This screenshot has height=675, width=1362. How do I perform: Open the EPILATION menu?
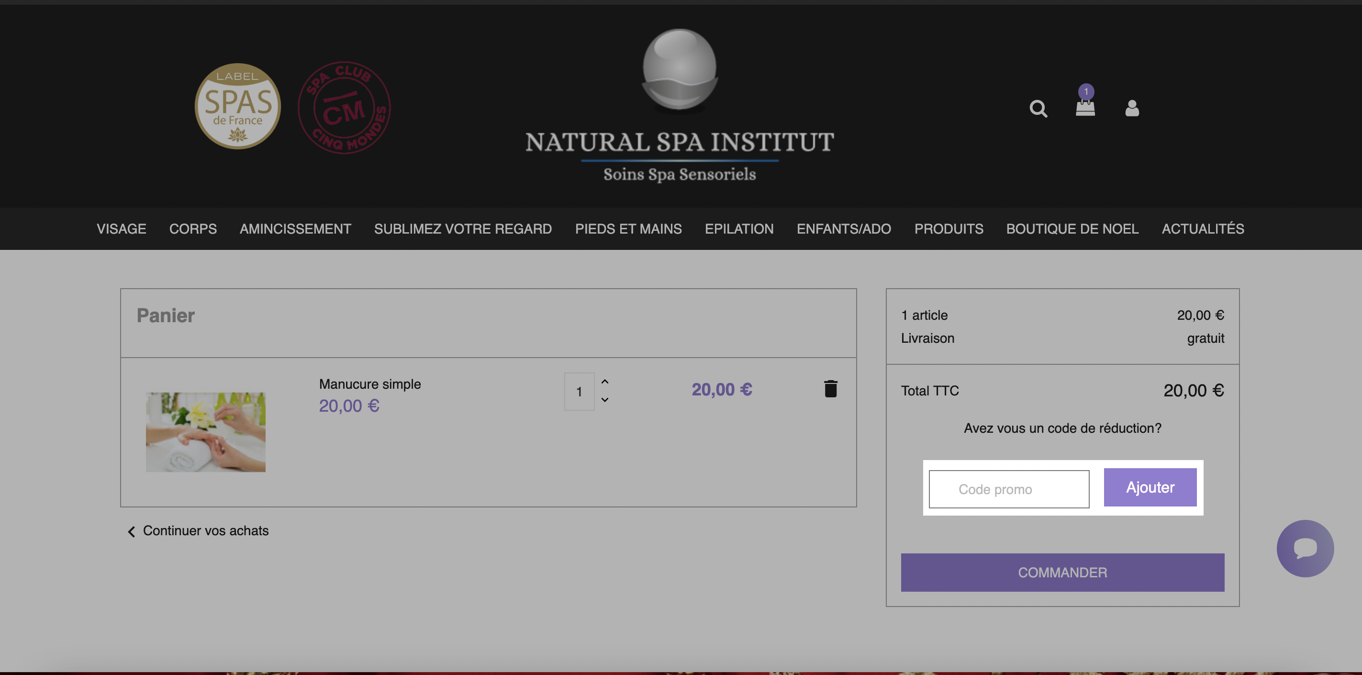click(x=739, y=229)
